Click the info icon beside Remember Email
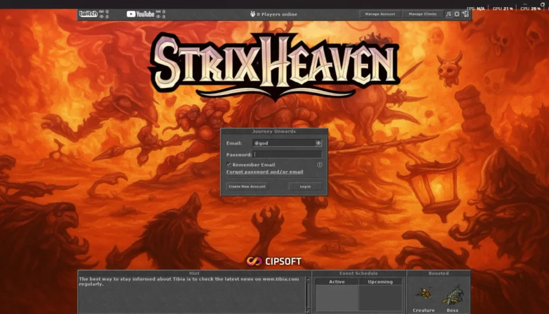The height and width of the screenshot is (314, 549). tap(319, 165)
